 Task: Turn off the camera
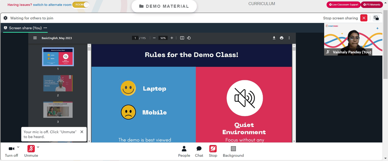(x=11, y=151)
